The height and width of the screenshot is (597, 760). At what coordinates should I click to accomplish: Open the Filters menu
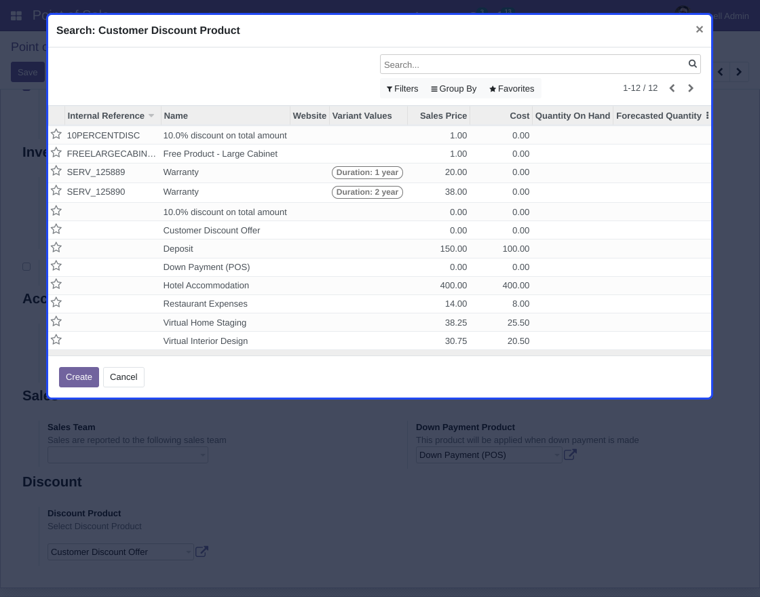[402, 89]
